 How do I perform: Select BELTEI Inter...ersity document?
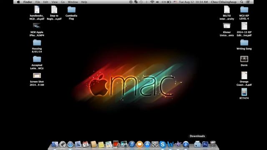click(x=227, y=13)
